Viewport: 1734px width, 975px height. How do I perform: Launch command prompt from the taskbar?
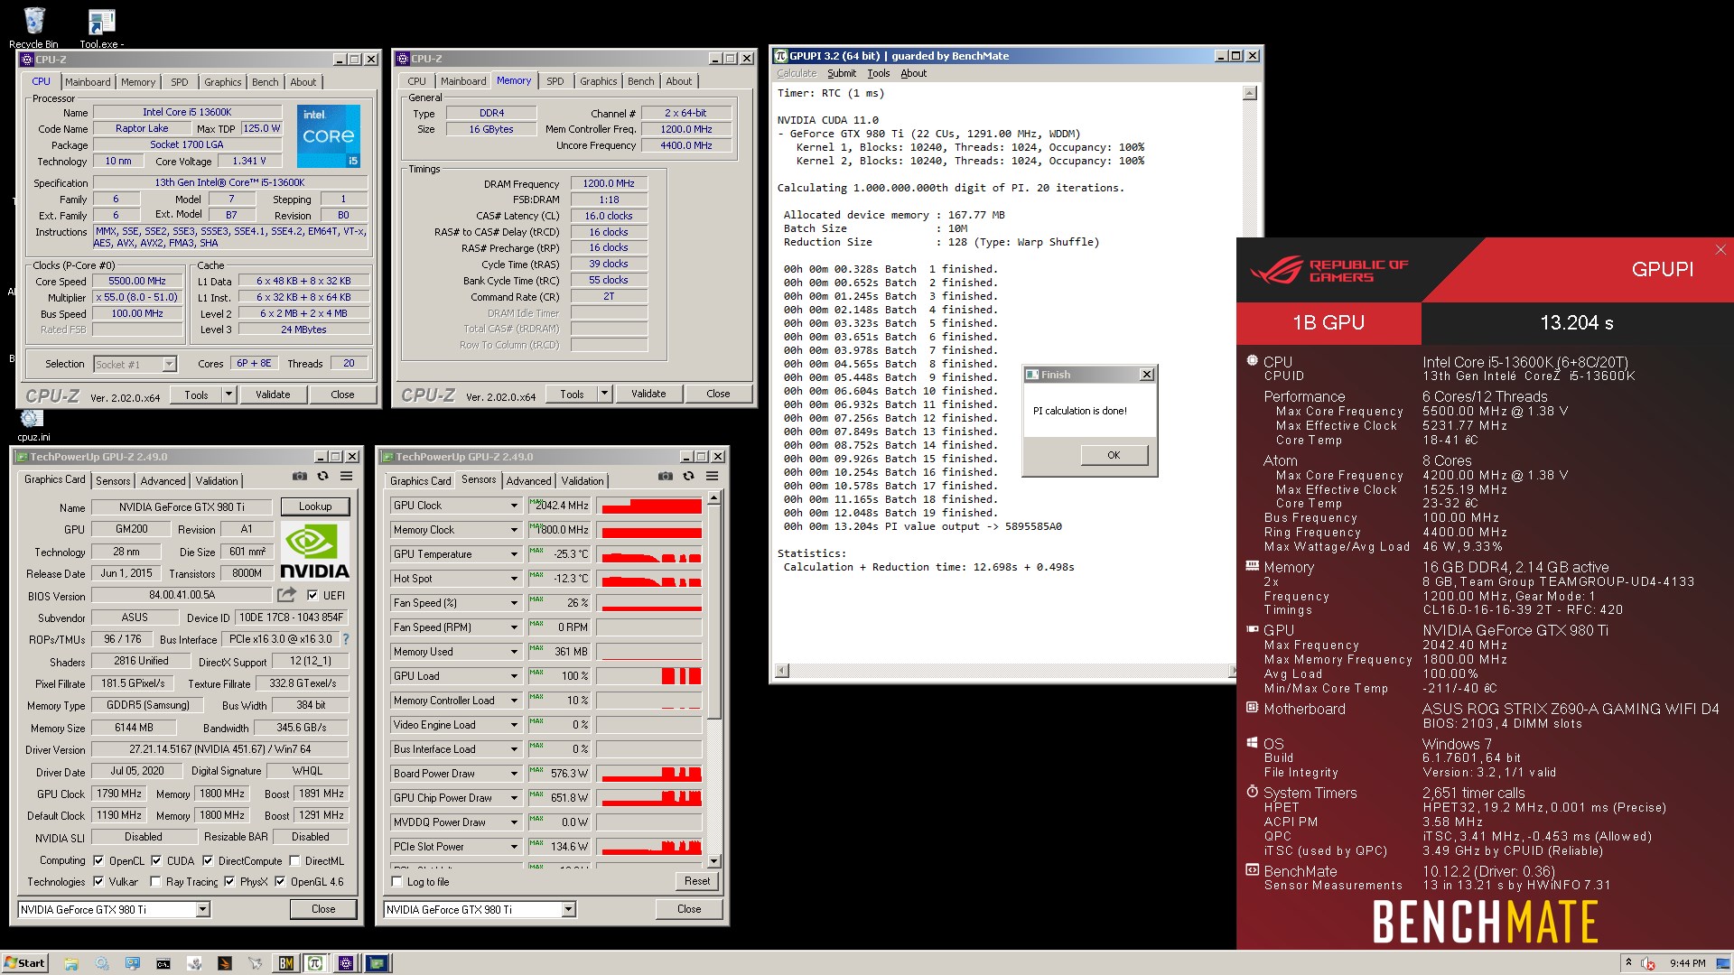(x=163, y=963)
